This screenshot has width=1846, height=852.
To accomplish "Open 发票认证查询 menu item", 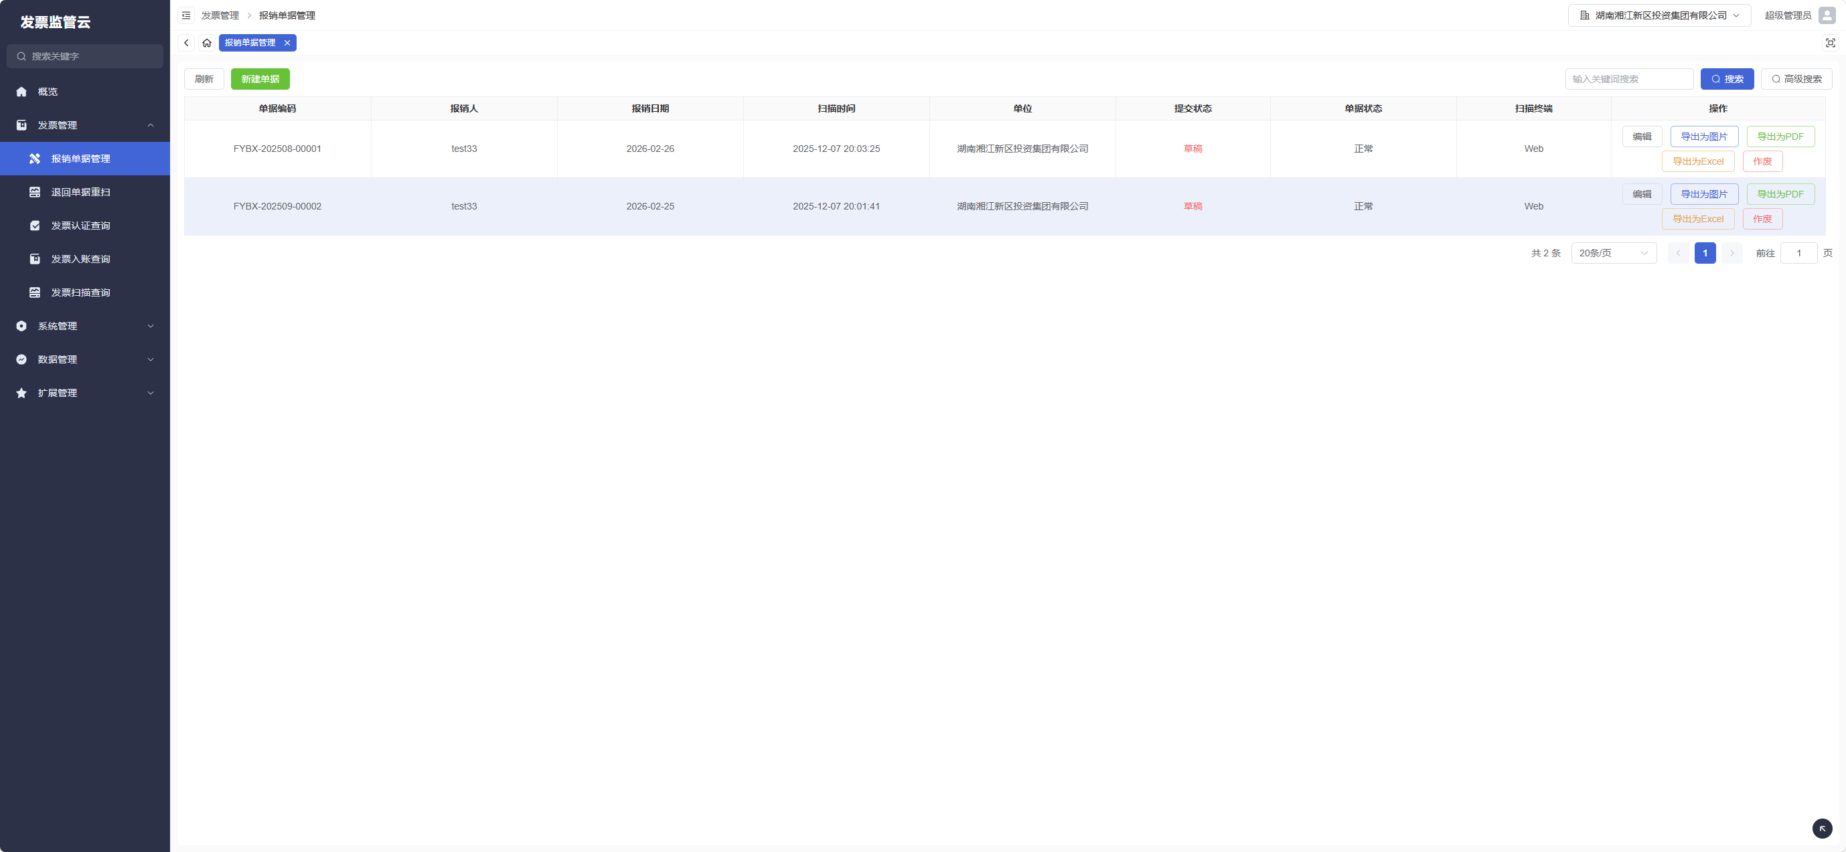I will (x=84, y=226).
